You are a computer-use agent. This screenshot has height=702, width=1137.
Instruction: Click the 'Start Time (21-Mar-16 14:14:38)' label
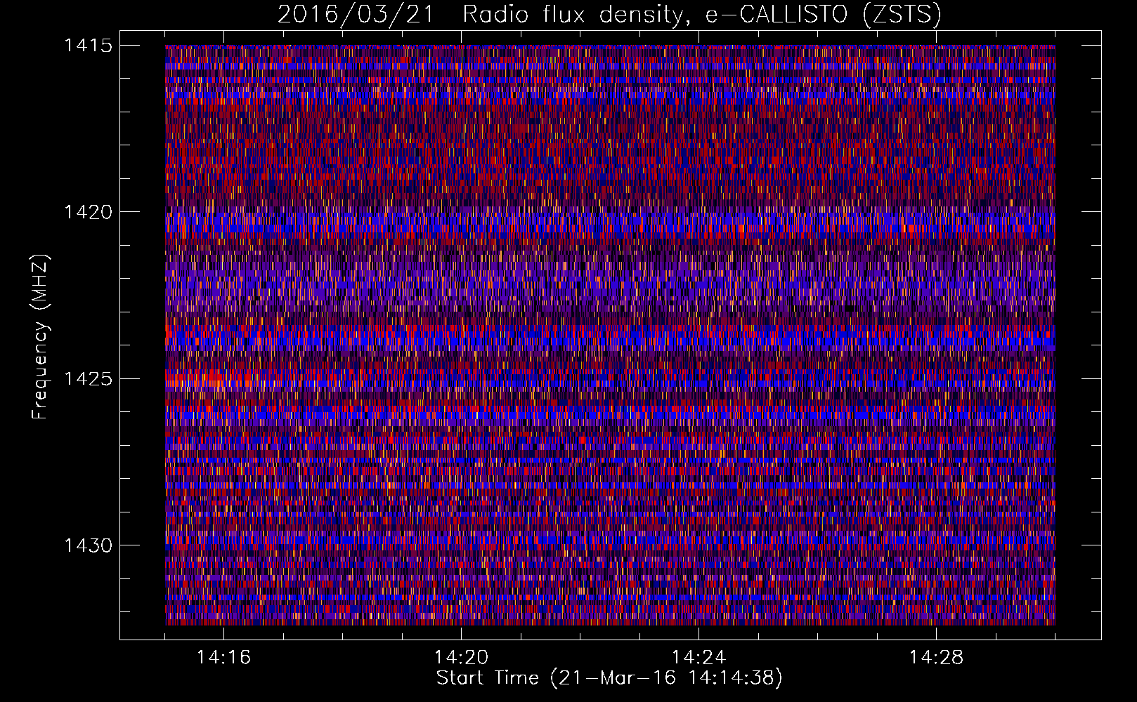(609, 678)
